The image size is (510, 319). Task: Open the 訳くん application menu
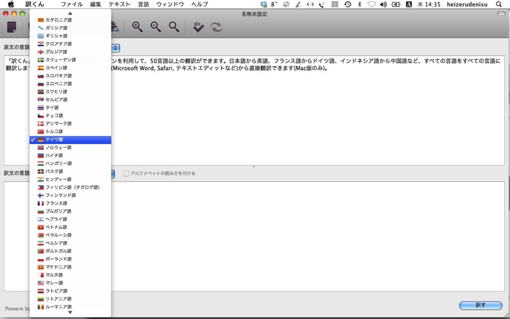tap(35, 4)
